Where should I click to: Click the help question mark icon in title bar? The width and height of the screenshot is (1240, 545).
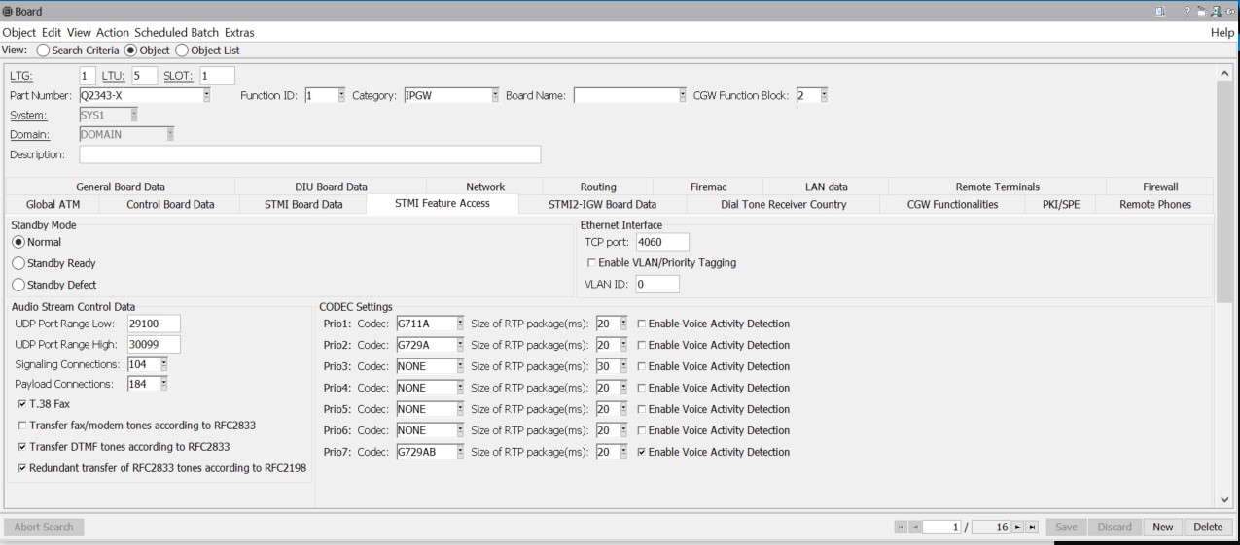tap(1187, 12)
